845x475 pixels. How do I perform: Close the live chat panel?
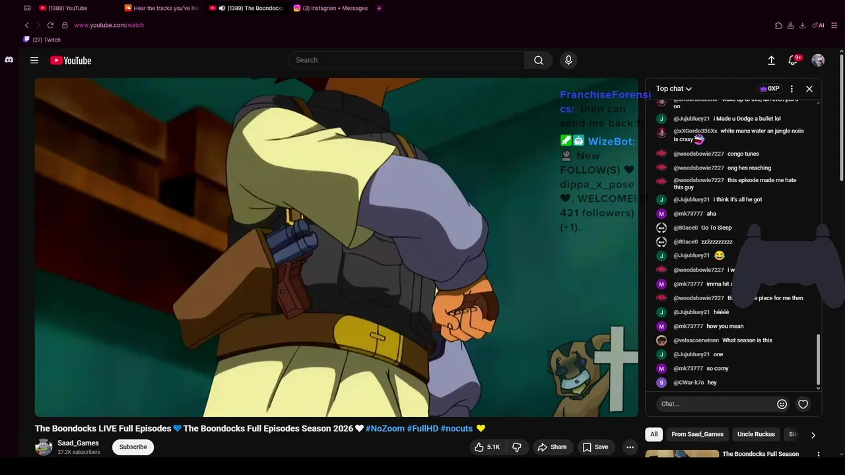809,88
